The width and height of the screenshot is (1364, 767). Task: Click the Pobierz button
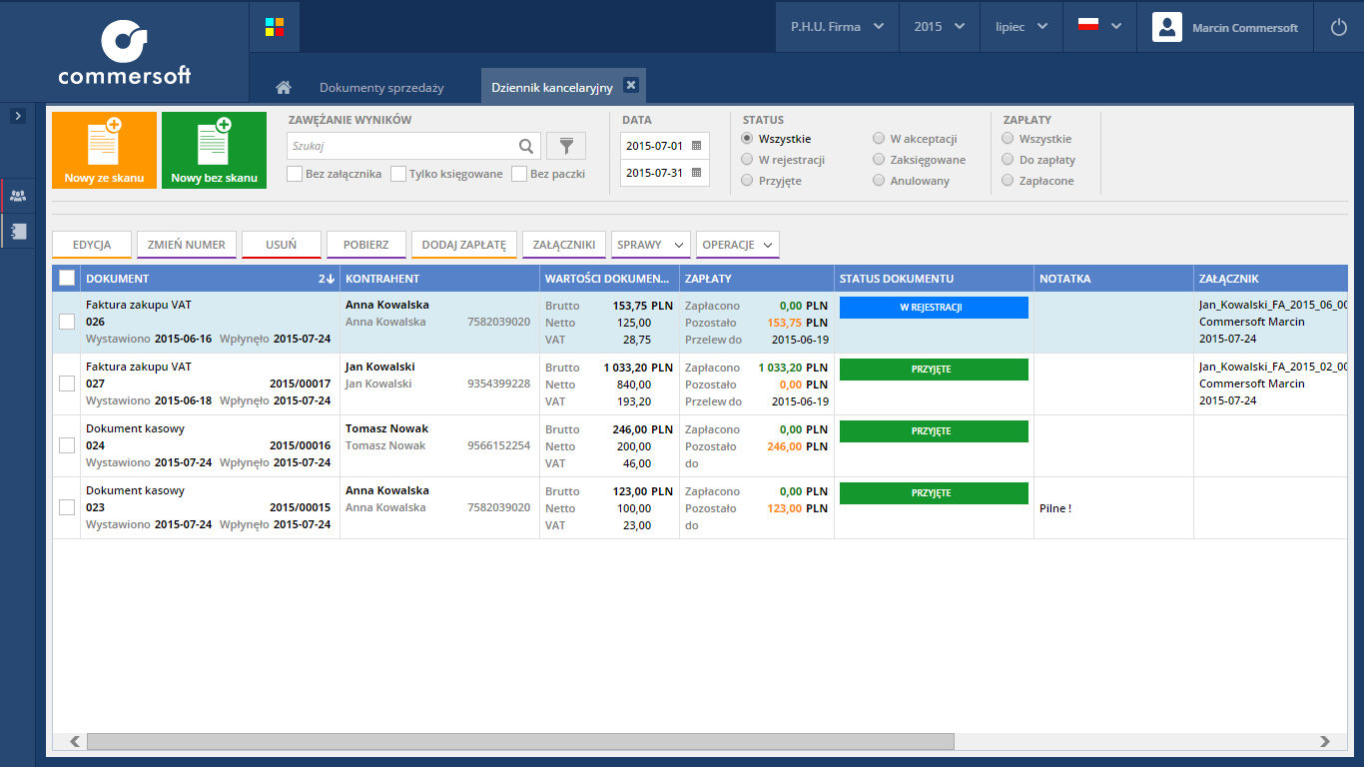(366, 245)
